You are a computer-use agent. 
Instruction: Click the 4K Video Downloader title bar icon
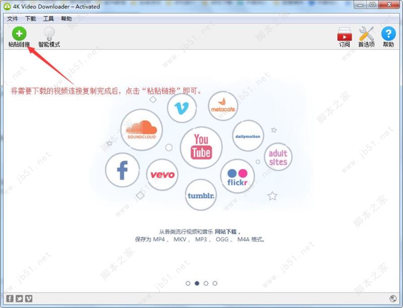[7, 6]
